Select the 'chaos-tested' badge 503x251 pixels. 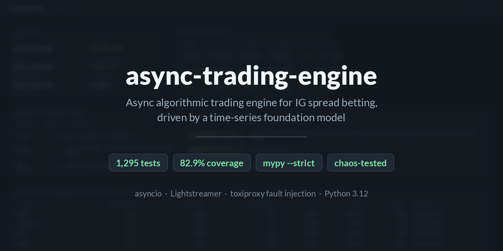tap(361, 163)
